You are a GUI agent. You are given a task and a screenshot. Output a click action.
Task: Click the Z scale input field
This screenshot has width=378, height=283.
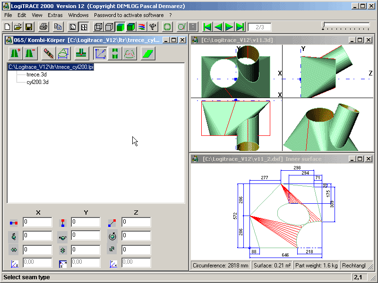(136, 250)
